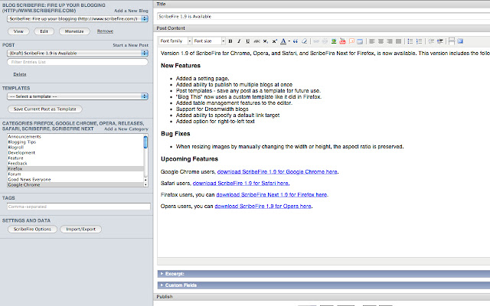Align text left

point(372,41)
